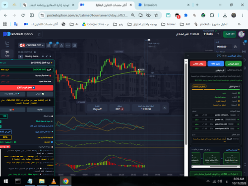
Task: Click the green Forex analysis button
Action: click(x=233, y=63)
